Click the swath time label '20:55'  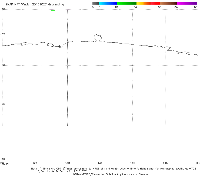[x=5, y=164]
